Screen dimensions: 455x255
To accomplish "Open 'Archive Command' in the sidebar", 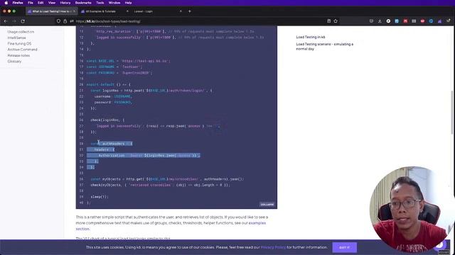I will [22, 50].
